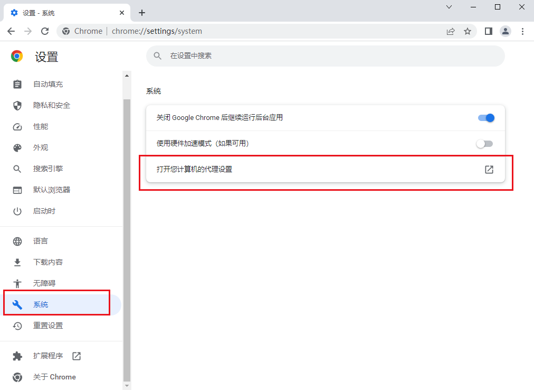
Task: Click the share page icon in address bar
Action: (x=451, y=31)
